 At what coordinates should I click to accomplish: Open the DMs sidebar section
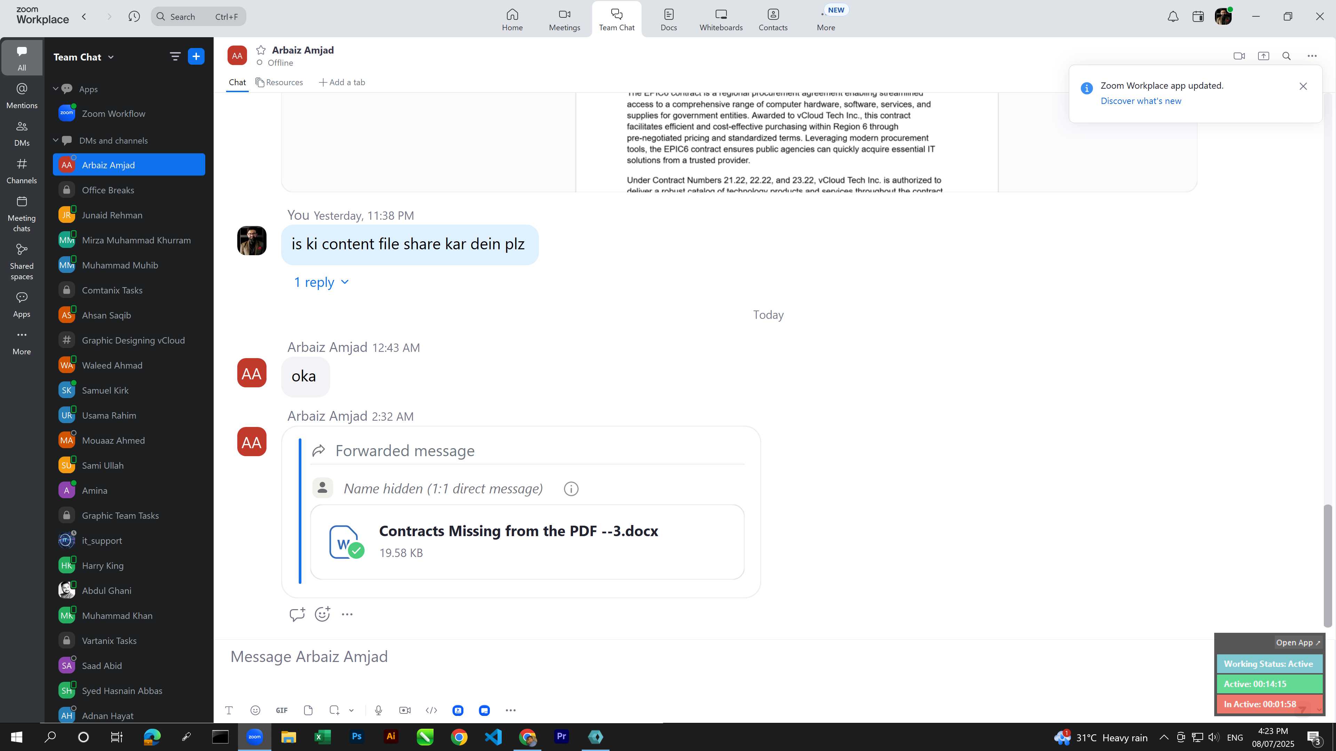click(22, 133)
